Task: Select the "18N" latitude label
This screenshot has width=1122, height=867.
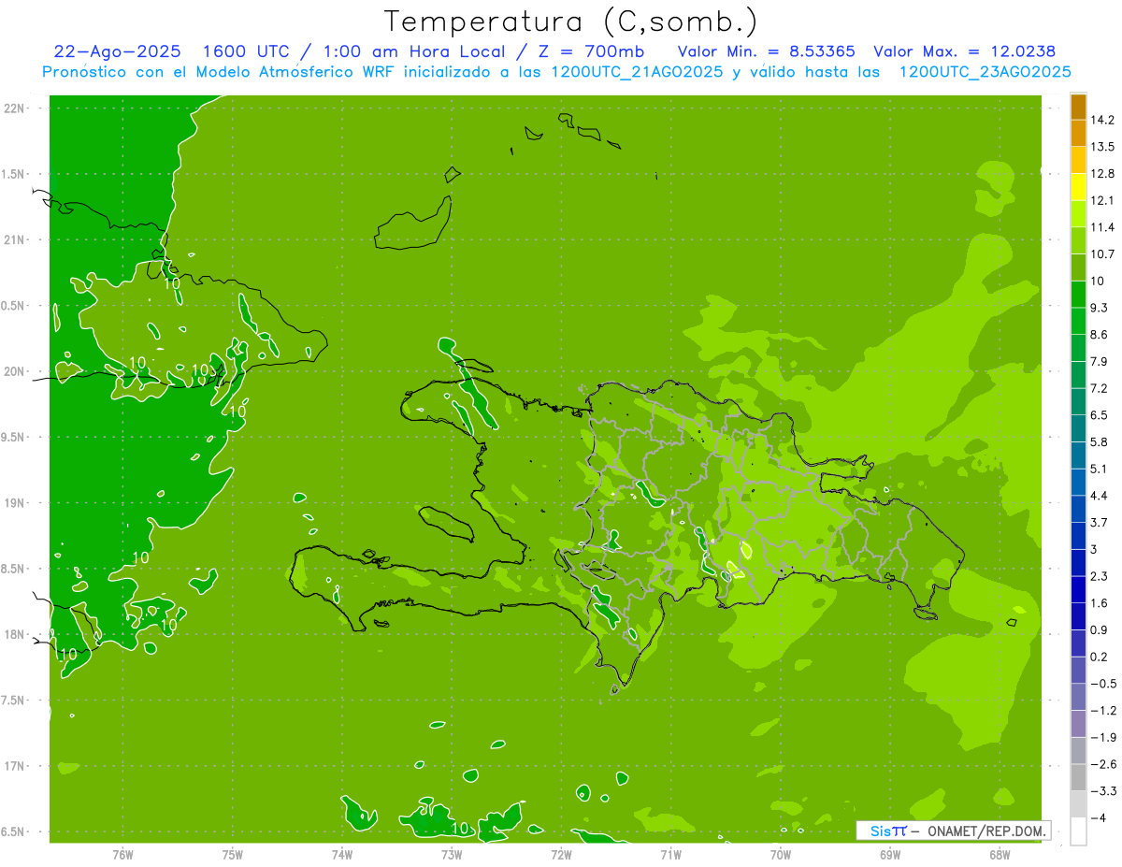Action: [x=13, y=634]
